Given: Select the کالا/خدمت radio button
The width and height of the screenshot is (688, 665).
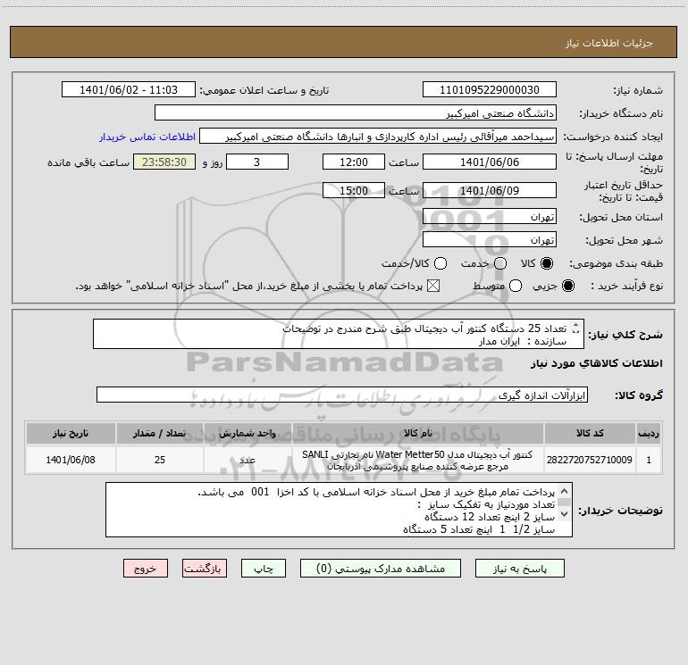Looking at the screenshot, I should click(440, 263).
